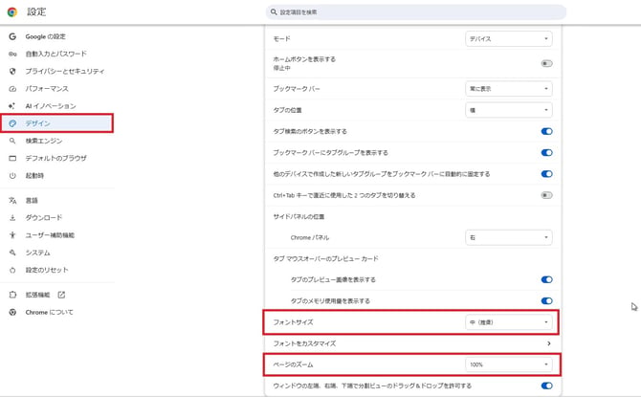Toggle タブのメモリ使用量を表示する switch
Viewport: 641px width, 397px height.
[x=546, y=301]
